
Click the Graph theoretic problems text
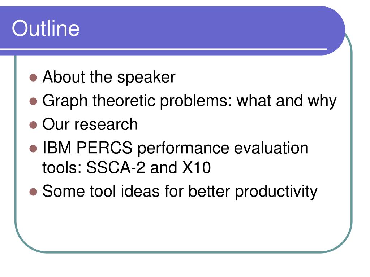[x=189, y=101]
